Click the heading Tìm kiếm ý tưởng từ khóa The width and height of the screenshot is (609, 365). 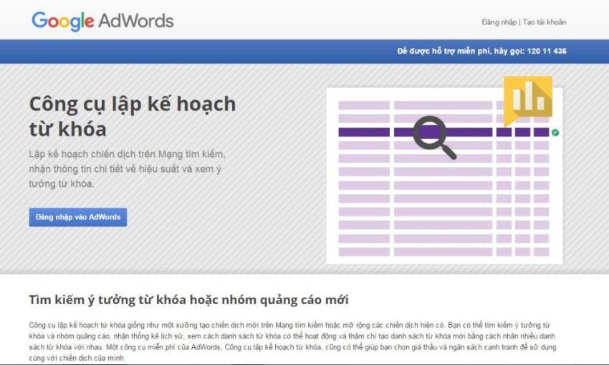click(x=188, y=300)
